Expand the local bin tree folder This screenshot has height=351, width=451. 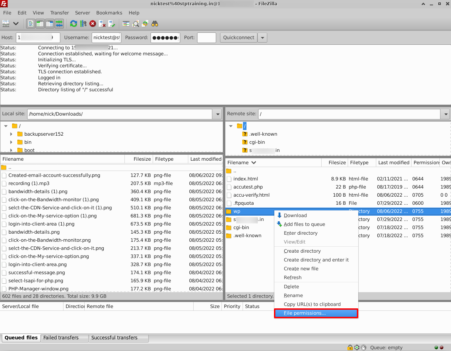point(11,142)
